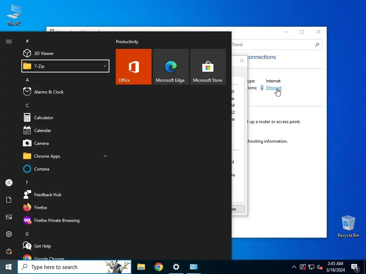Screen dimensions: 366x274
Task: Click the 'C' letter group header
Action: pyautogui.click(x=27, y=105)
